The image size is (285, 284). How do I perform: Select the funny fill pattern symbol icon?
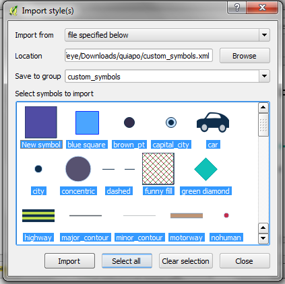[x=158, y=169]
